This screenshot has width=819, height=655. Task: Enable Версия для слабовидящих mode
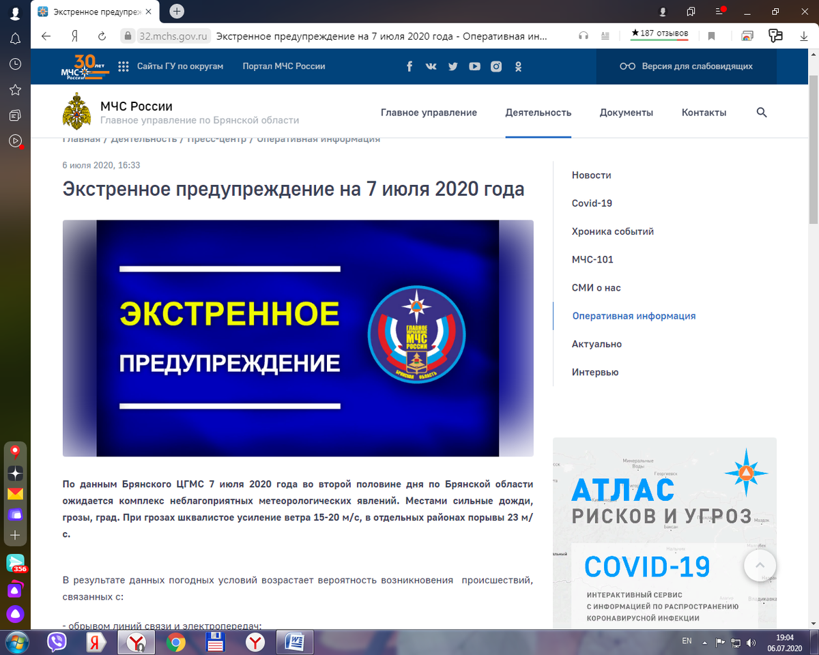coord(686,66)
